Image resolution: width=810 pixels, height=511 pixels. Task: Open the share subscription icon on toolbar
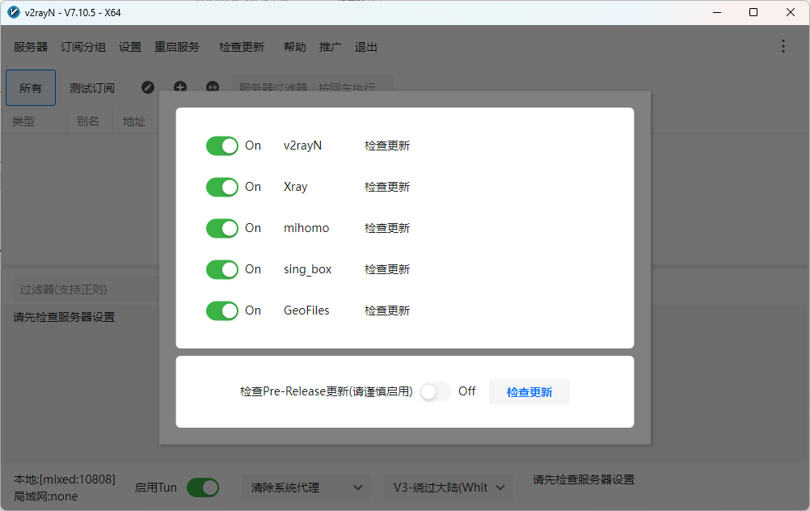pyautogui.click(x=213, y=87)
